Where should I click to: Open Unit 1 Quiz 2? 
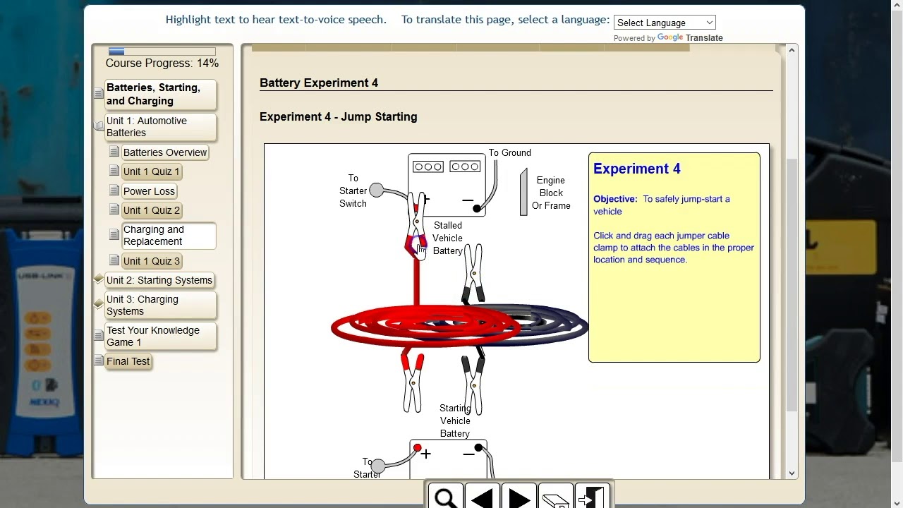pos(152,210)
